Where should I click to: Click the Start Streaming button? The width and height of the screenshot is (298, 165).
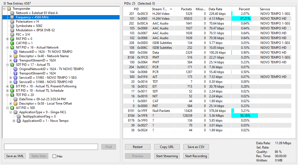click(167, 156)
